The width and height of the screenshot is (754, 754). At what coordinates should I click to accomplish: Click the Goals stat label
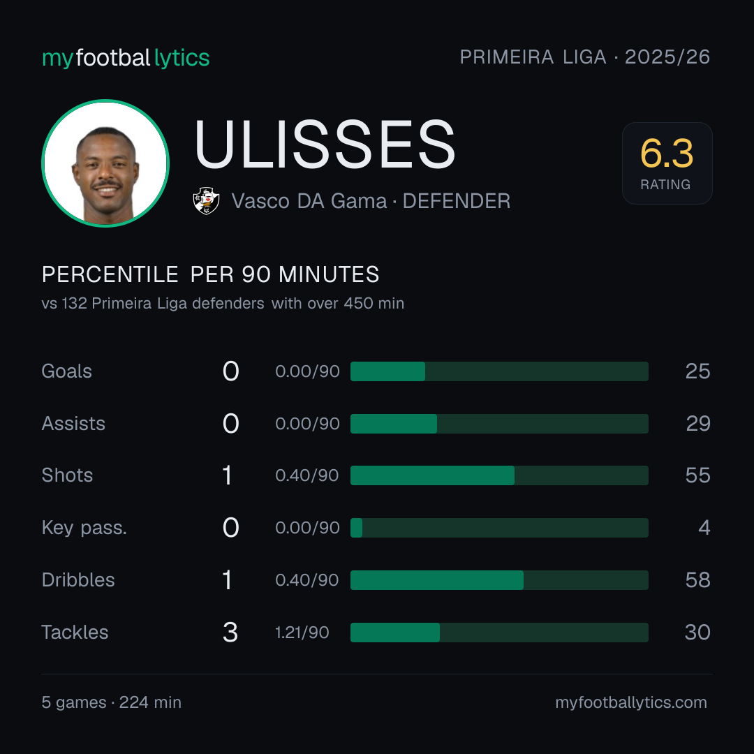coord(66,371)
